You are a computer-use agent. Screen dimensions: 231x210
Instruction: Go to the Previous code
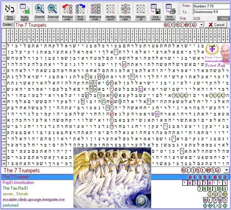pos(67,9)
